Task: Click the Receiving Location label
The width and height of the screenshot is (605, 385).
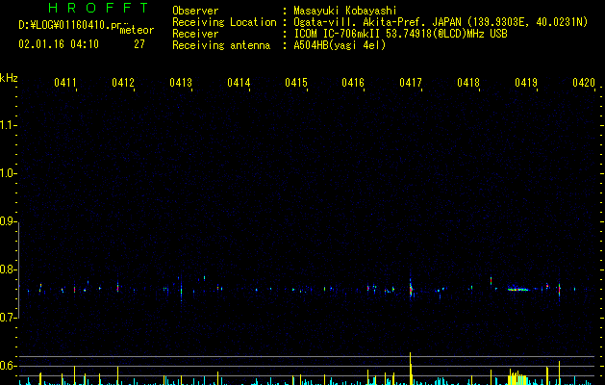Action: tap(224, 22)
